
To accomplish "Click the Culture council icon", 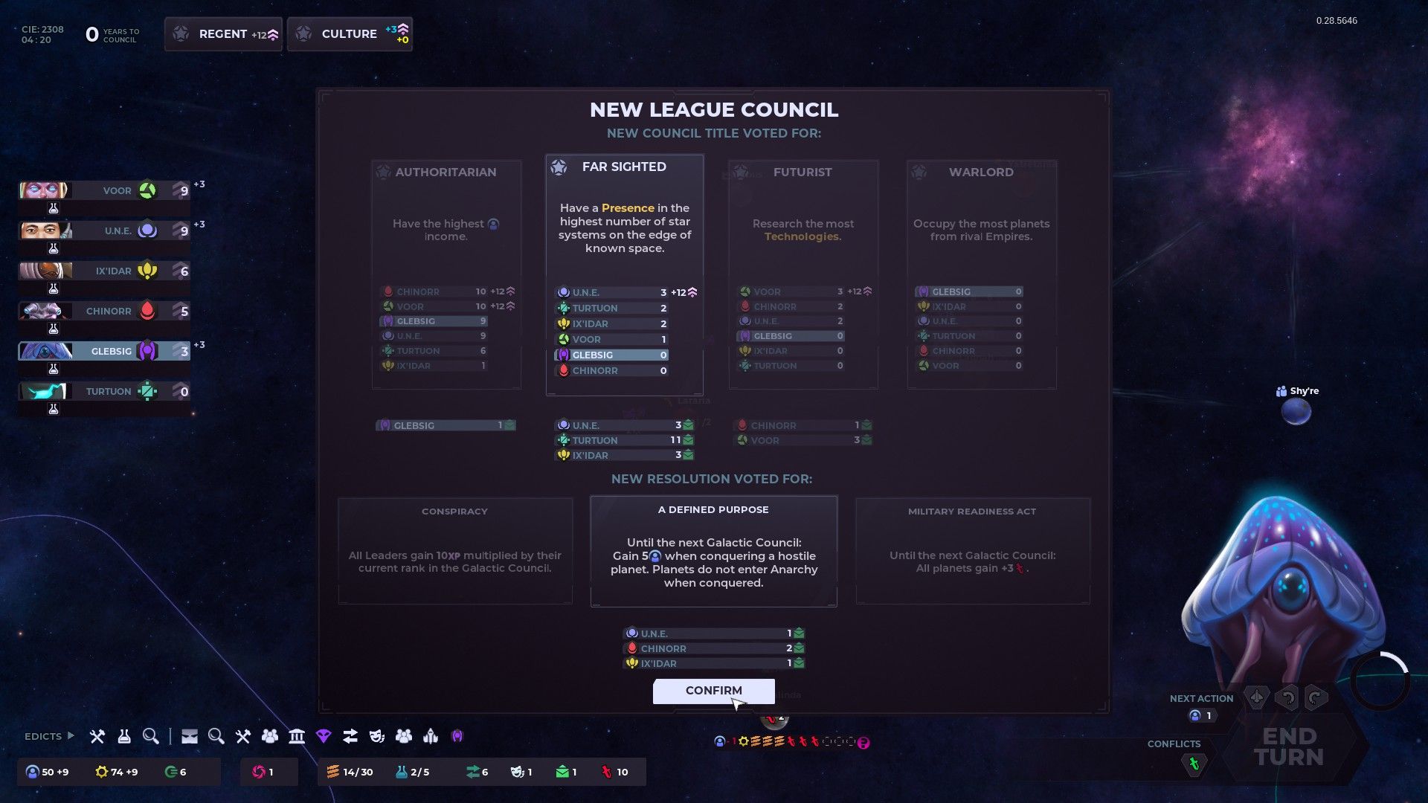I will 305,33.
